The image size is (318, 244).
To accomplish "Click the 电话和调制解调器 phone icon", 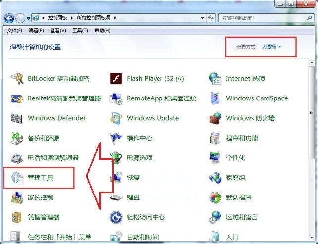I will (17, 158).
